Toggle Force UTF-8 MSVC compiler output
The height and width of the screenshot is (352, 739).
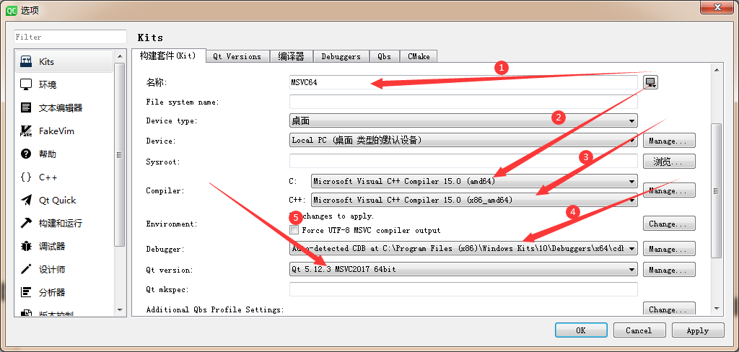click(294, 230)
